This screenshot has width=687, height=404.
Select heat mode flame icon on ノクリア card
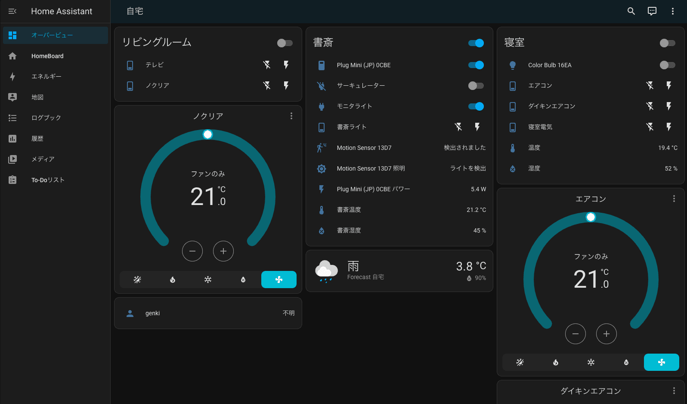(x=173, y=280)
